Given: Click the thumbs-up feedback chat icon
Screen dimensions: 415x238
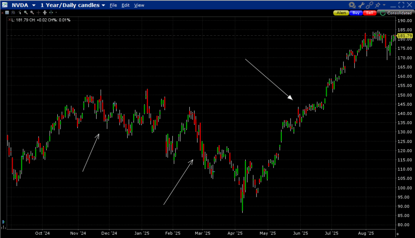Looking at the screenshot, I should (x=352, y=5).
